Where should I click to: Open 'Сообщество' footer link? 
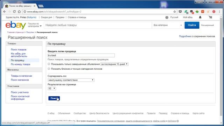coord(80,113)
